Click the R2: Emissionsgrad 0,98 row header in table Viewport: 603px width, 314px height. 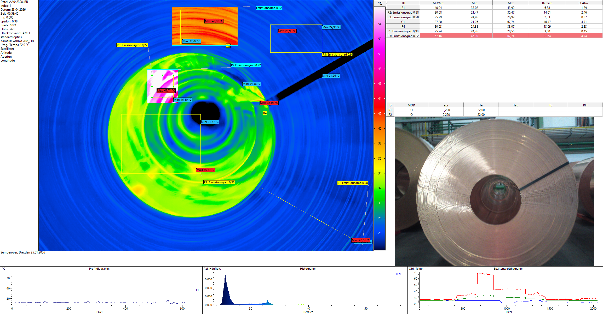tap(403, 13)
